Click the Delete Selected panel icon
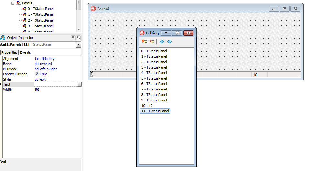The image size is (312, 171). pos(151,42)
